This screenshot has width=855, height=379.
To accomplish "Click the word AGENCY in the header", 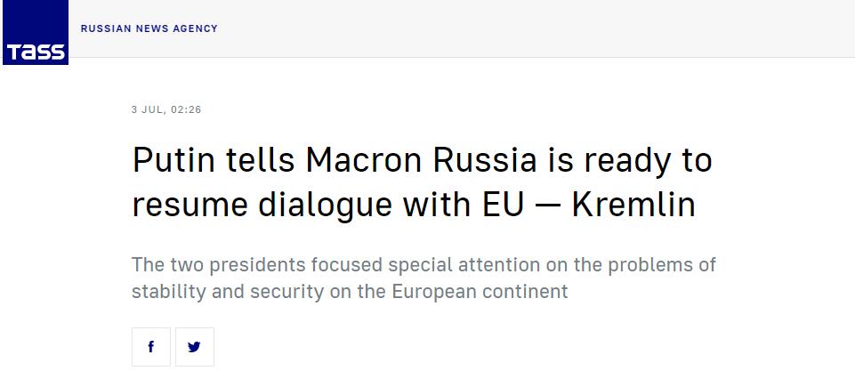I will pyautogui.click(x=197, y=28).
